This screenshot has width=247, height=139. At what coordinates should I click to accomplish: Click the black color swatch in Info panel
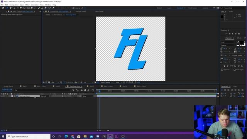pos(222,17)
